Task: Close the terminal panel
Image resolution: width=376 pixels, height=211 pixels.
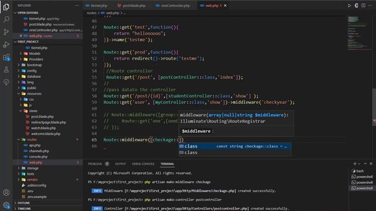Action: click(x=371, y=164)
